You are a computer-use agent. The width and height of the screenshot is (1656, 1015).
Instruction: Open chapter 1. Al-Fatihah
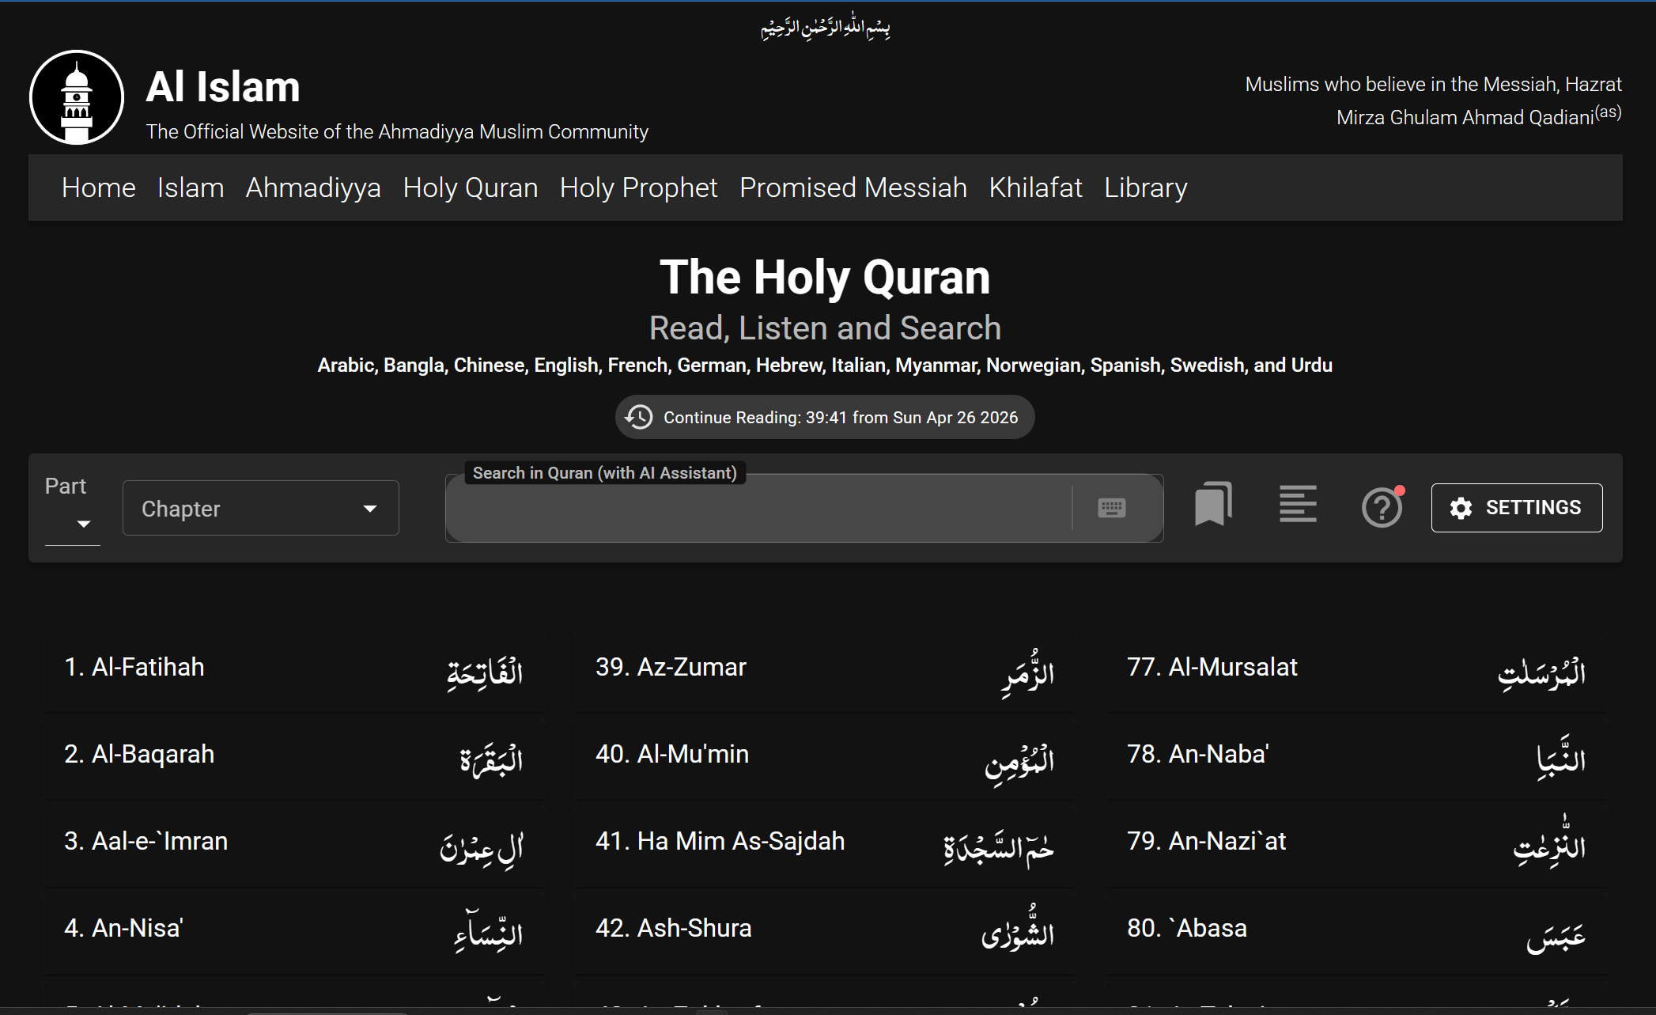293,671
